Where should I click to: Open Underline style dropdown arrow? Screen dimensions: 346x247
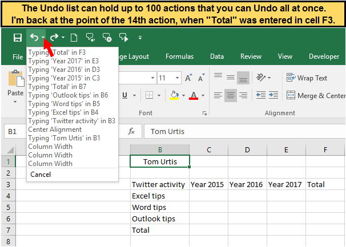tap(134, 95)
